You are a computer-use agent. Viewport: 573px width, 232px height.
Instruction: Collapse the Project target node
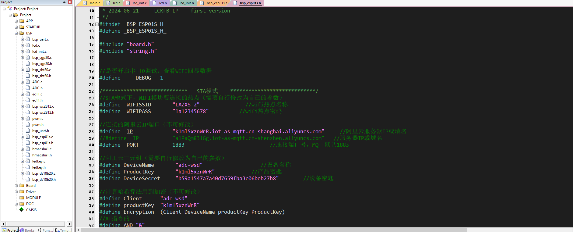pos(10,15)
